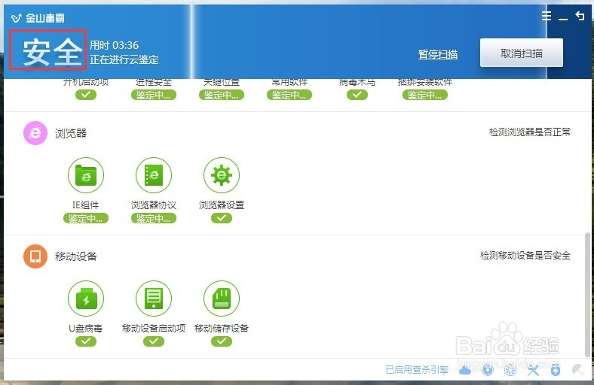The width and height of the screenshot is (594, 385).
Task: Click the 移动设备启动项 label
Action: (154, 329)
